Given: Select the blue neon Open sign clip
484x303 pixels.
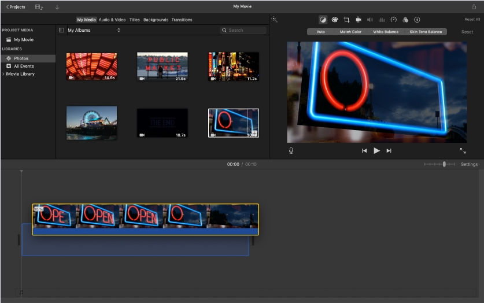Looking at the screenshot, I should coord(234,123).
